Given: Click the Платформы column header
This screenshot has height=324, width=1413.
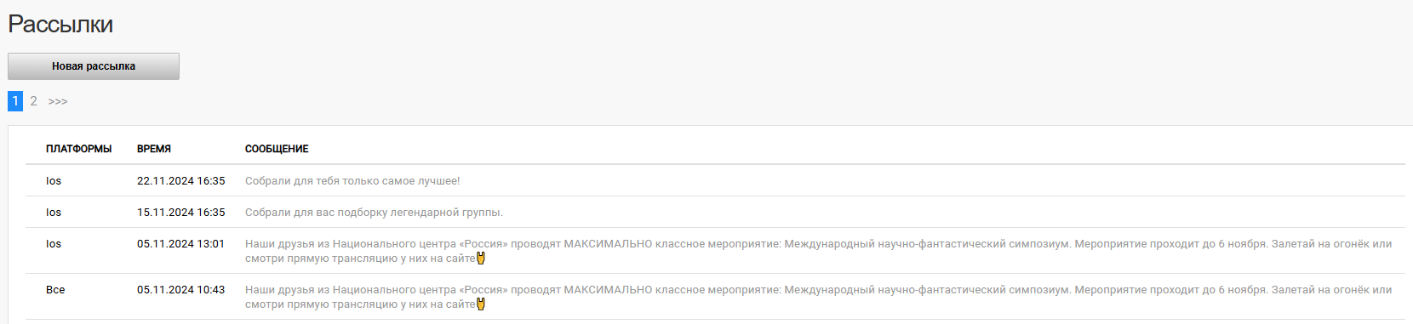Looking at the screenshot, I should [78, 149].
